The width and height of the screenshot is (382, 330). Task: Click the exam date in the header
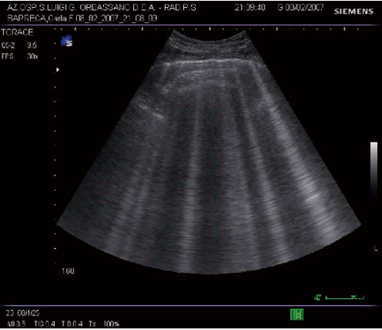300,7
